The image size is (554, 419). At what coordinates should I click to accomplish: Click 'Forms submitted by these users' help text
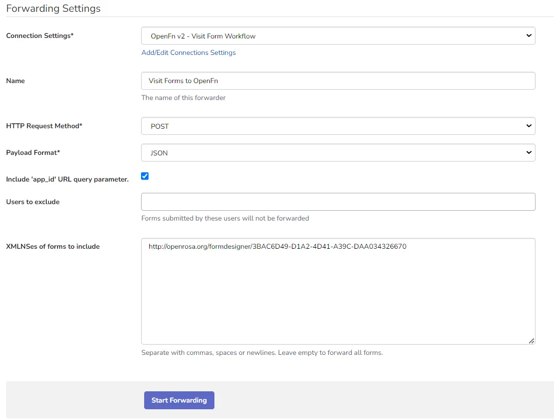click(x=225, y=218)
